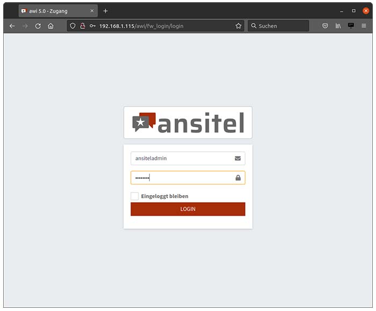Image resolution: width=376 pixels, height=311 pixels.
Task: Show insecure connection lock info
Action: (x=83, y=26)
